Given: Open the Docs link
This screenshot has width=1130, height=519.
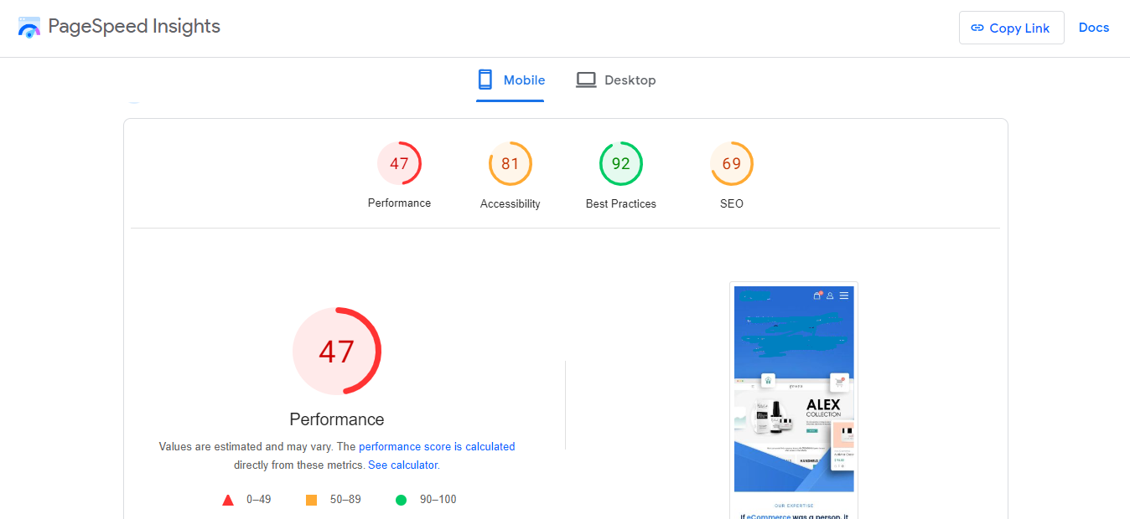Looking at the screenshot, I should pos(1094,28).
